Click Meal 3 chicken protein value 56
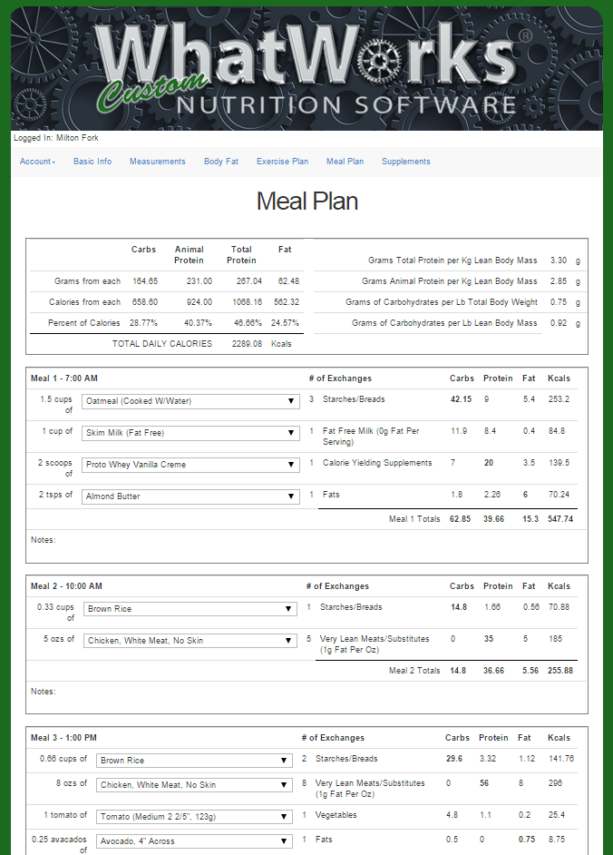Viewport: 613px width, 855px height. click(x=484, y=783)
